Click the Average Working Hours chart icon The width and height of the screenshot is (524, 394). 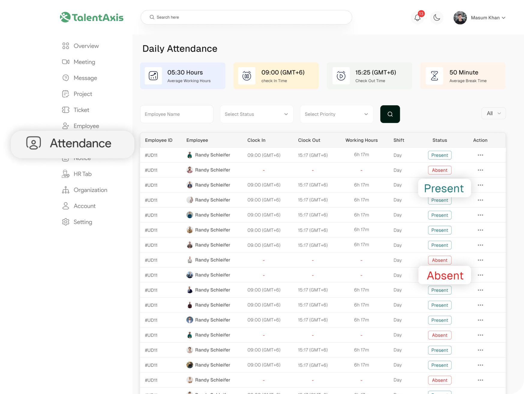point(153,76)
